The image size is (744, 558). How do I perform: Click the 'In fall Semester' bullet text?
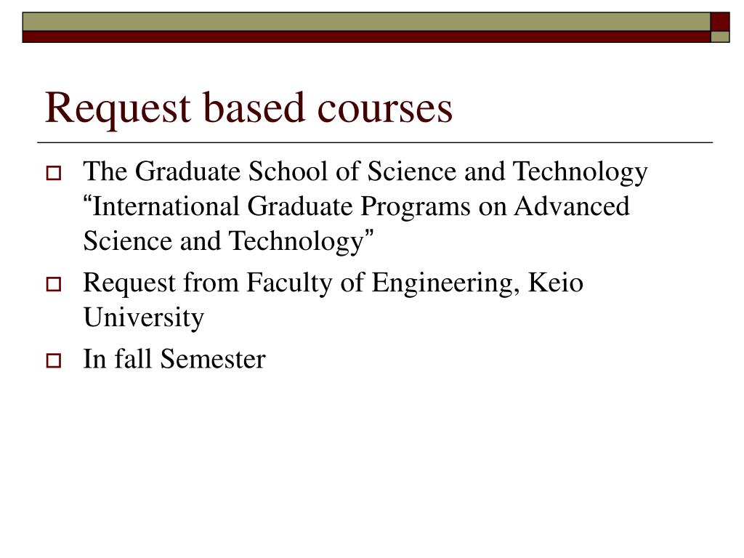[x=174, y=359]
